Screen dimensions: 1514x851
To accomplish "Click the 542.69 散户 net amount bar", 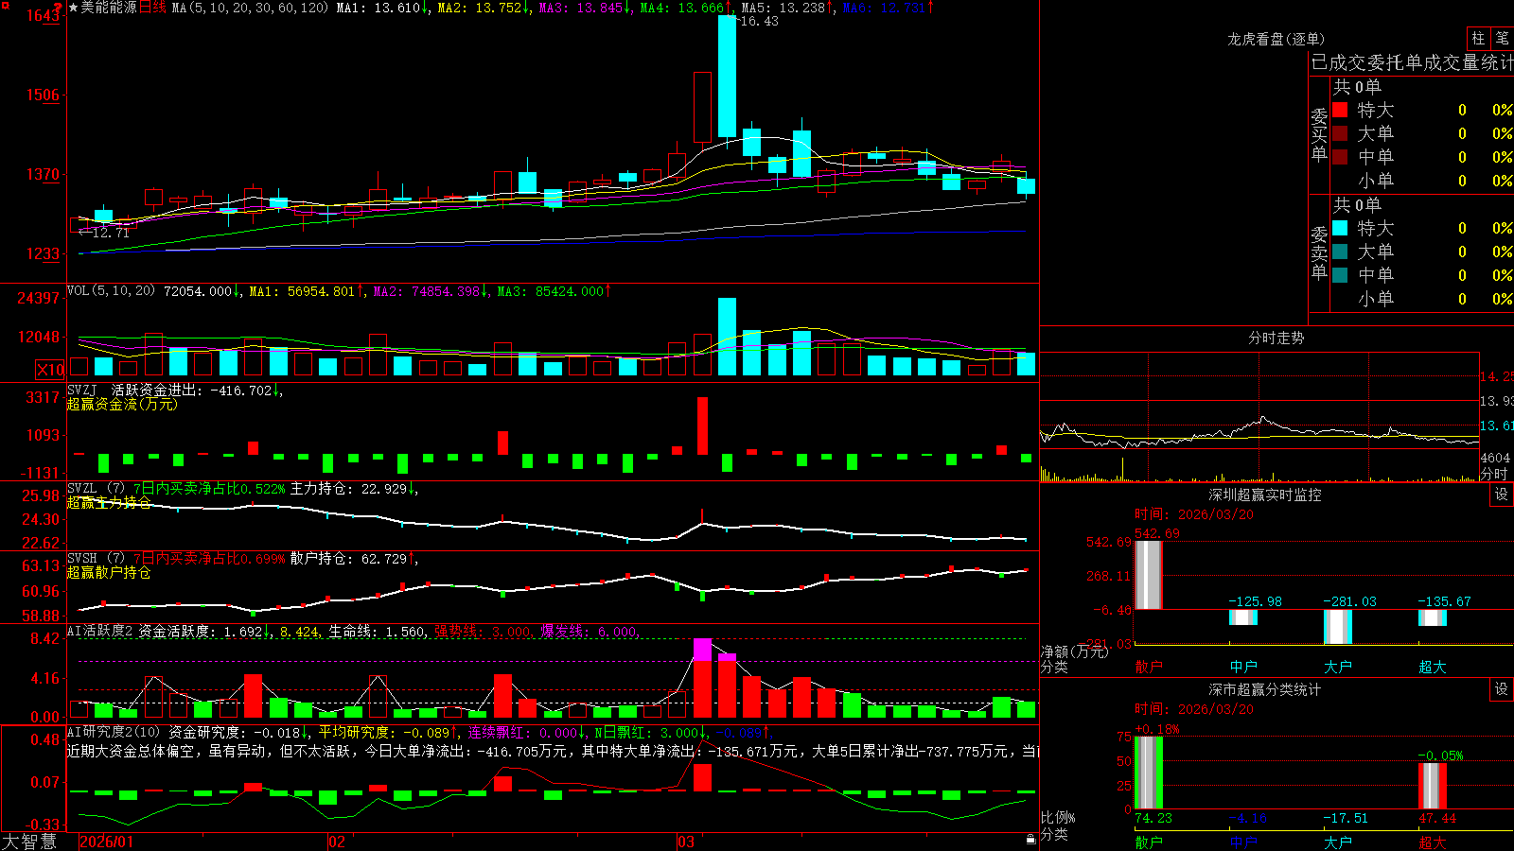I will 1149,575.
